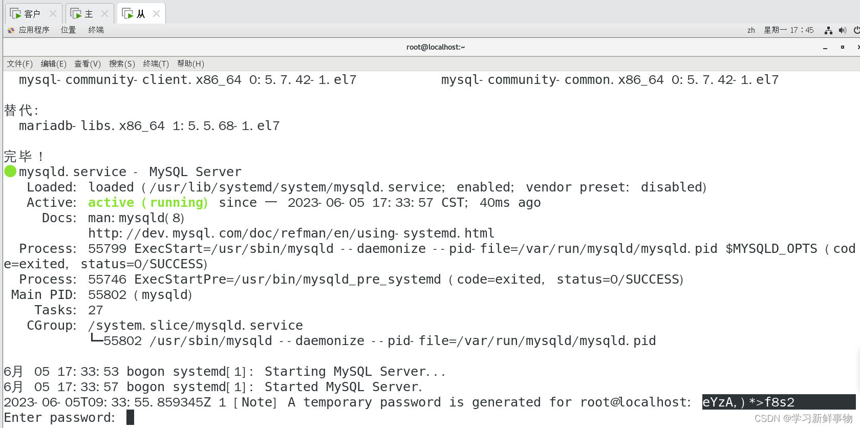Click the green running dot beside mysqld.service
Image resolution: width=860 pixels, height=428 pixels.
10,172
